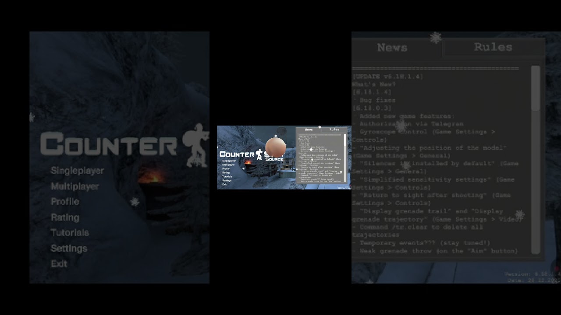Open Multiplayer in the small center game menu
The image size is (561, 315).
(x=228, y=165)
